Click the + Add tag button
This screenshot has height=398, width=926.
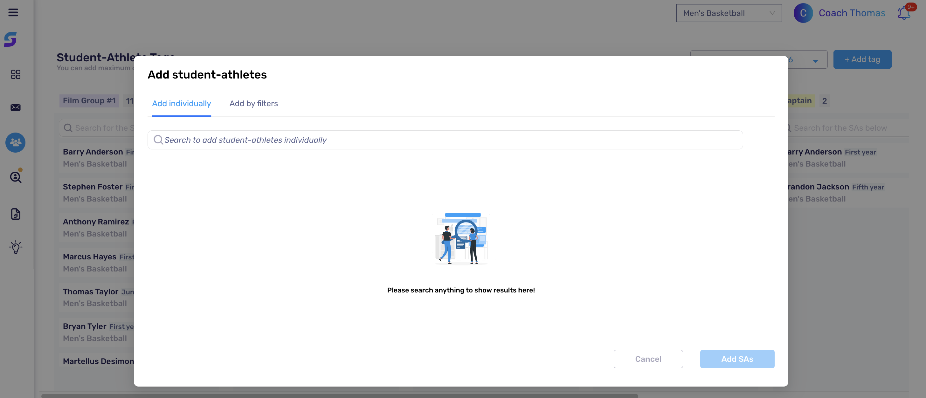[x=862, y=60]
